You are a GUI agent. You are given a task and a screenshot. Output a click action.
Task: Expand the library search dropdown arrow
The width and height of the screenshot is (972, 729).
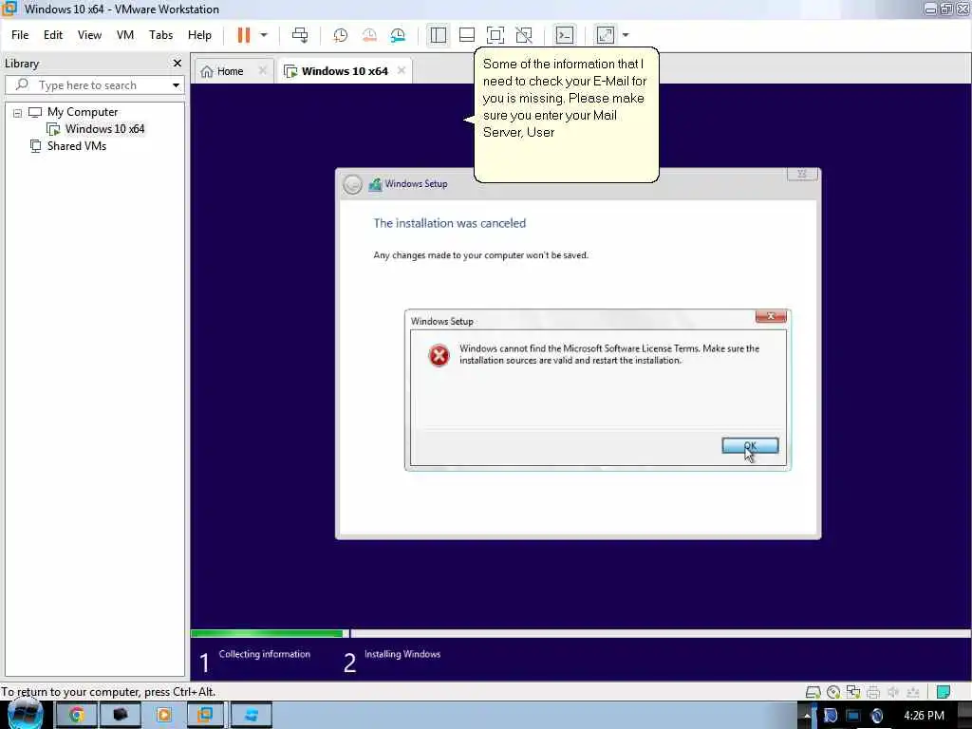pos(176,84)
